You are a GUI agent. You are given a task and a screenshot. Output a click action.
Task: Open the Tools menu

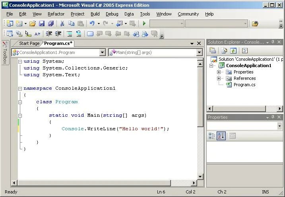(x=145, y=14)
